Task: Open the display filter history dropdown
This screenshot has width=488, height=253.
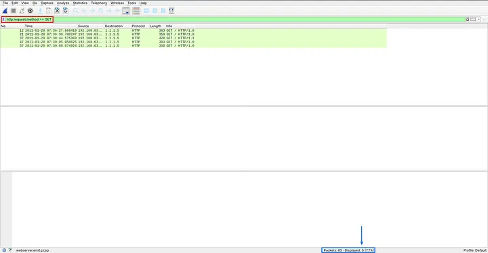Action: click(479, 19)
